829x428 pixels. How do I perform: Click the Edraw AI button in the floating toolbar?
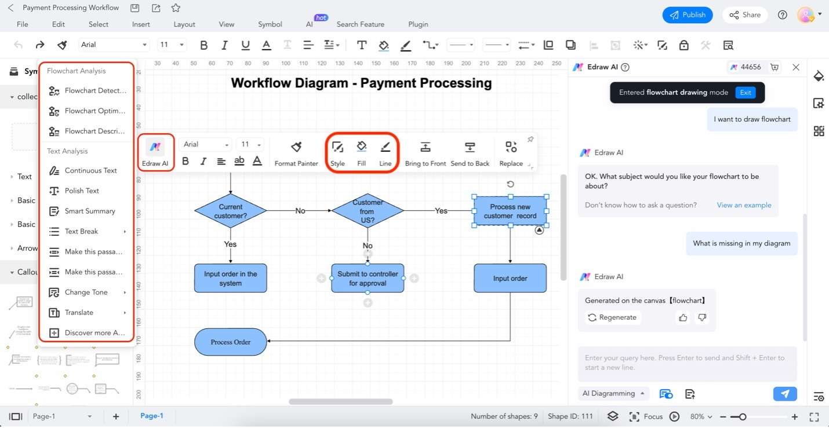pos(155,153)
